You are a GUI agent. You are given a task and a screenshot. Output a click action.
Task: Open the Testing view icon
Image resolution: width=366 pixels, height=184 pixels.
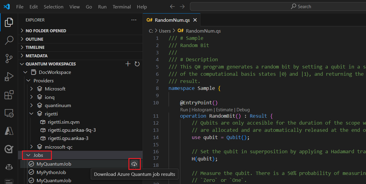click(x=9, y=149)
